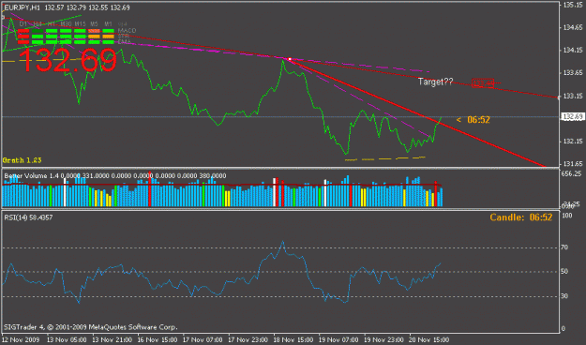Click the SIGTrader 4 MetaQuotes copyright text

[90, 327]
